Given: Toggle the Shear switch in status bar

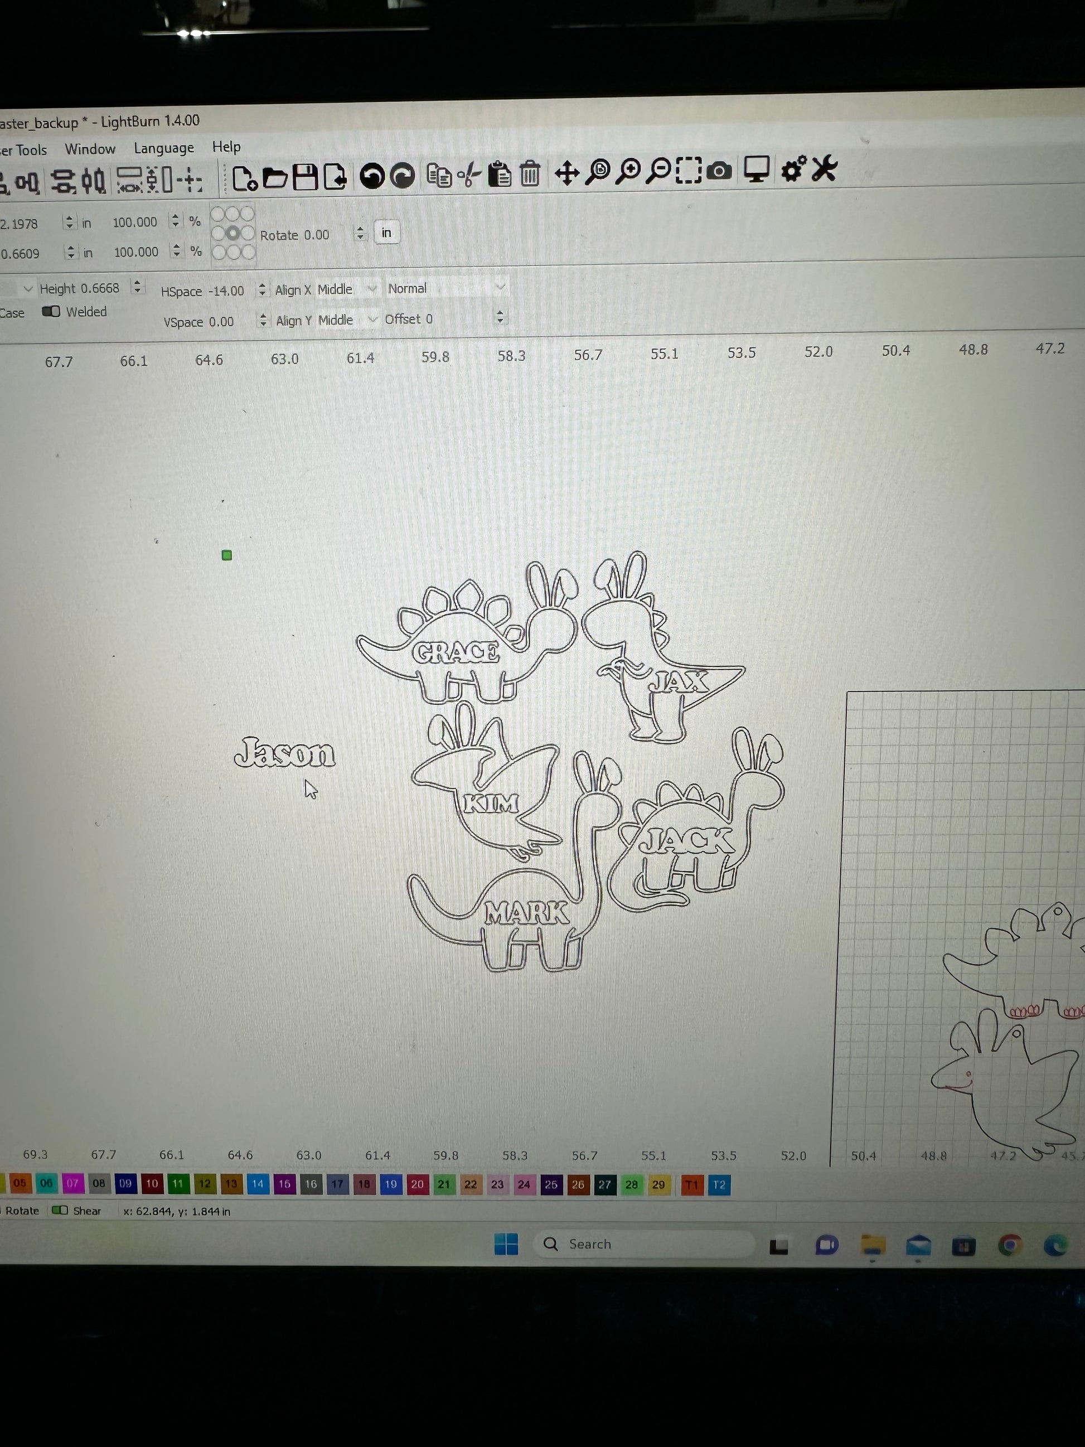Looking at the screenshot, I should pyautogui.click(x=60, y=1210).
